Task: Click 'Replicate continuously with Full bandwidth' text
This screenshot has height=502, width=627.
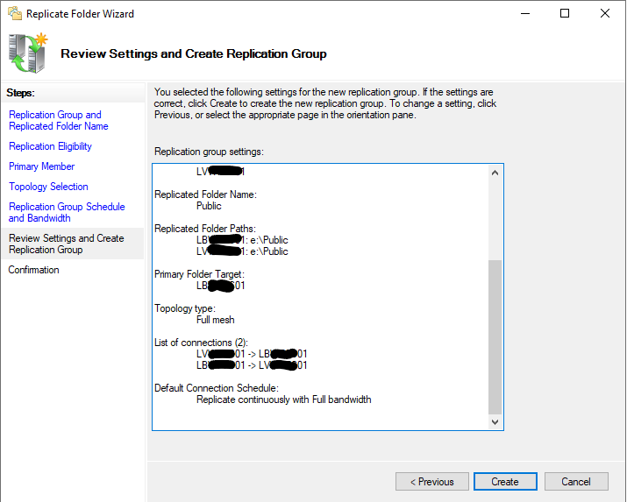Action: point(283,399)
